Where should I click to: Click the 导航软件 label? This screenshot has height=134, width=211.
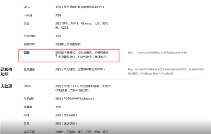tap(29, 44)
